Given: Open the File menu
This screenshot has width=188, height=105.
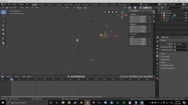Looking at the screenshot, I should click(x=5, y=4).
